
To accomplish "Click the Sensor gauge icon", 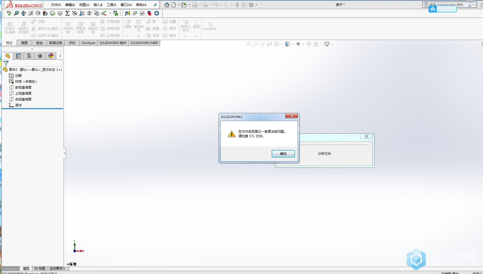I will click(x=38, y=13).
